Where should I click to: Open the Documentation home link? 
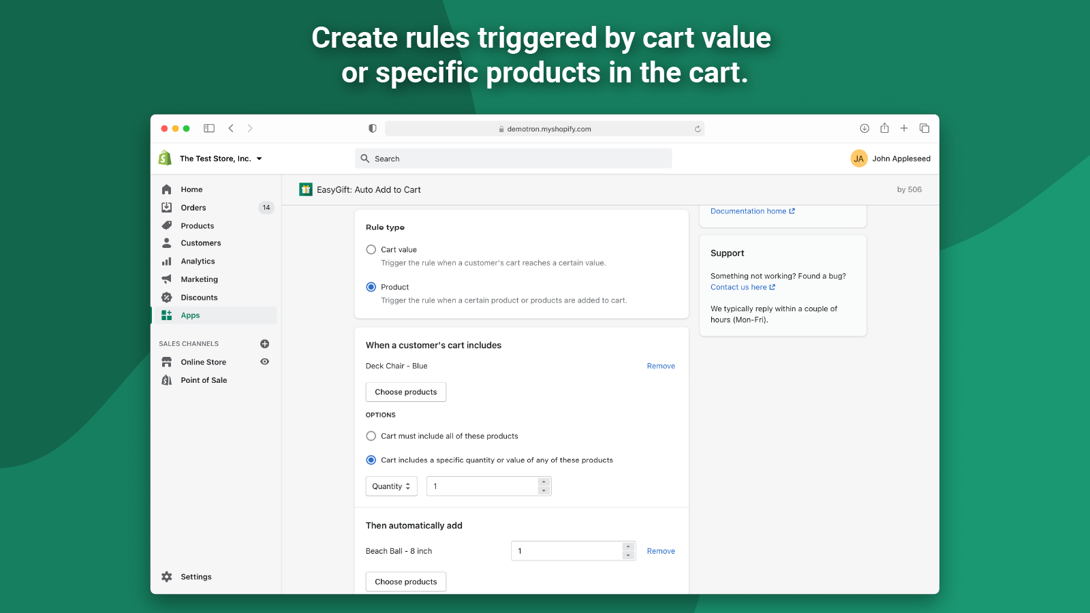(753, 211)
